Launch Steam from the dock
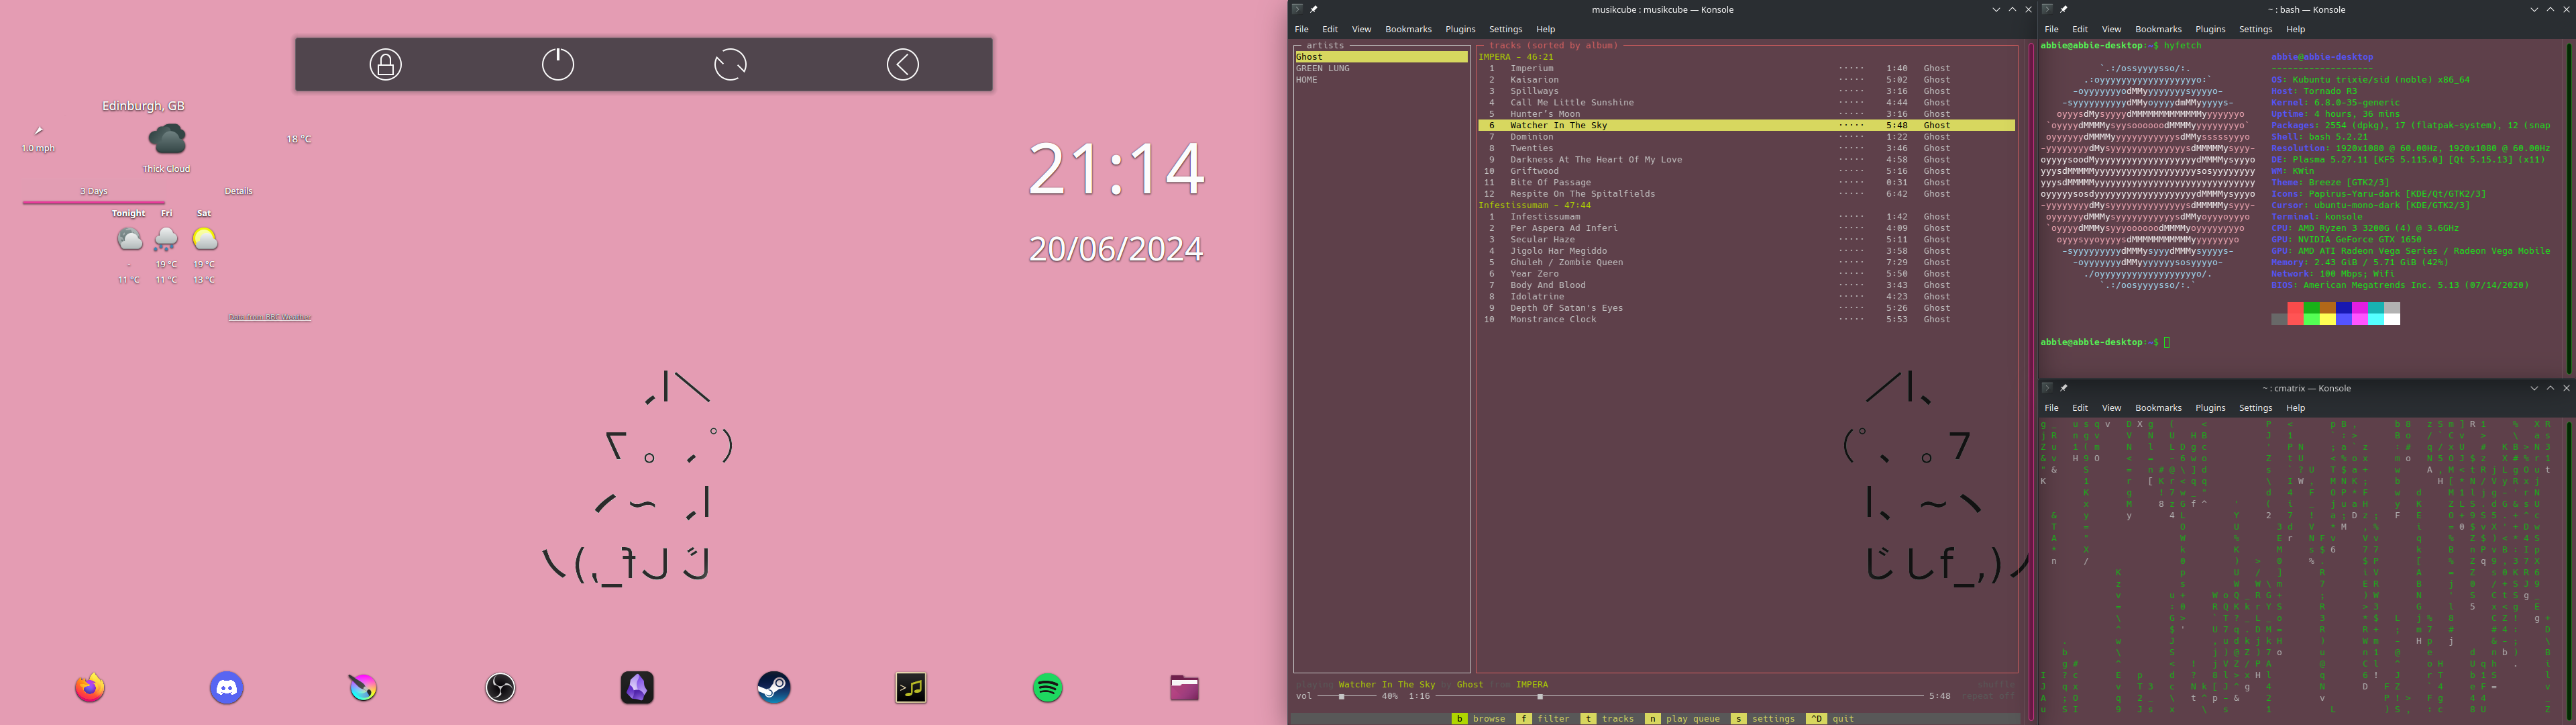The width and height of the screenshot is (2576, 725). pyautogui.click(x=774, y=688)
